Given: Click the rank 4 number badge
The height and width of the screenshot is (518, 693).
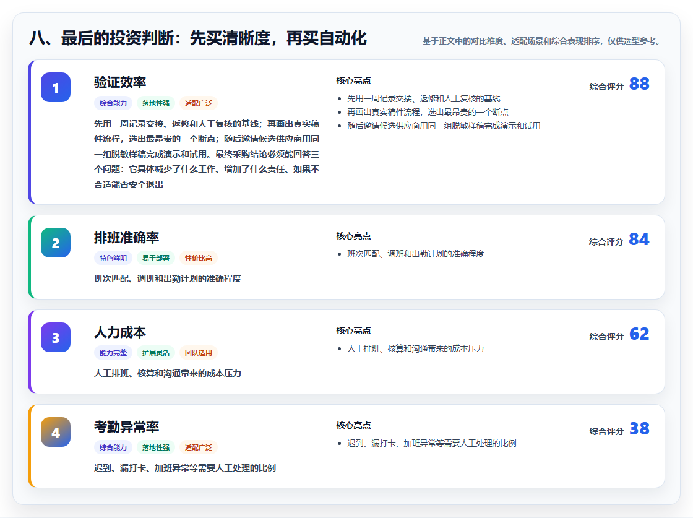Looking at the screenshot, I should pos(56,432).
